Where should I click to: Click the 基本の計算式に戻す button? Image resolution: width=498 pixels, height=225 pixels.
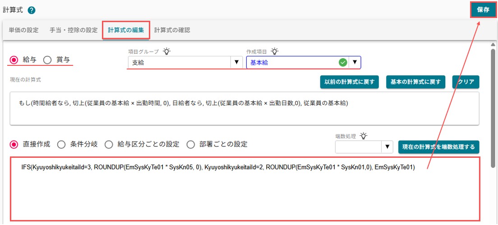click(416, 82)
